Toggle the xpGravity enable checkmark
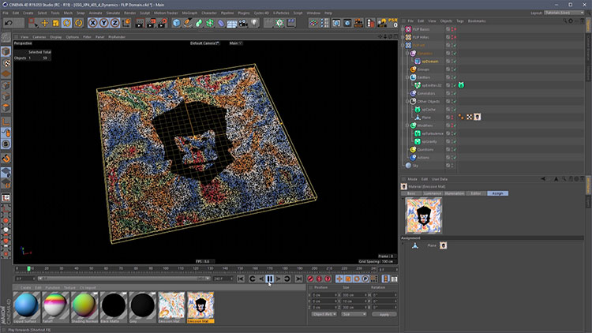This screenshot has width=592, height=333. pyautogui.click(x=455, y=141)
